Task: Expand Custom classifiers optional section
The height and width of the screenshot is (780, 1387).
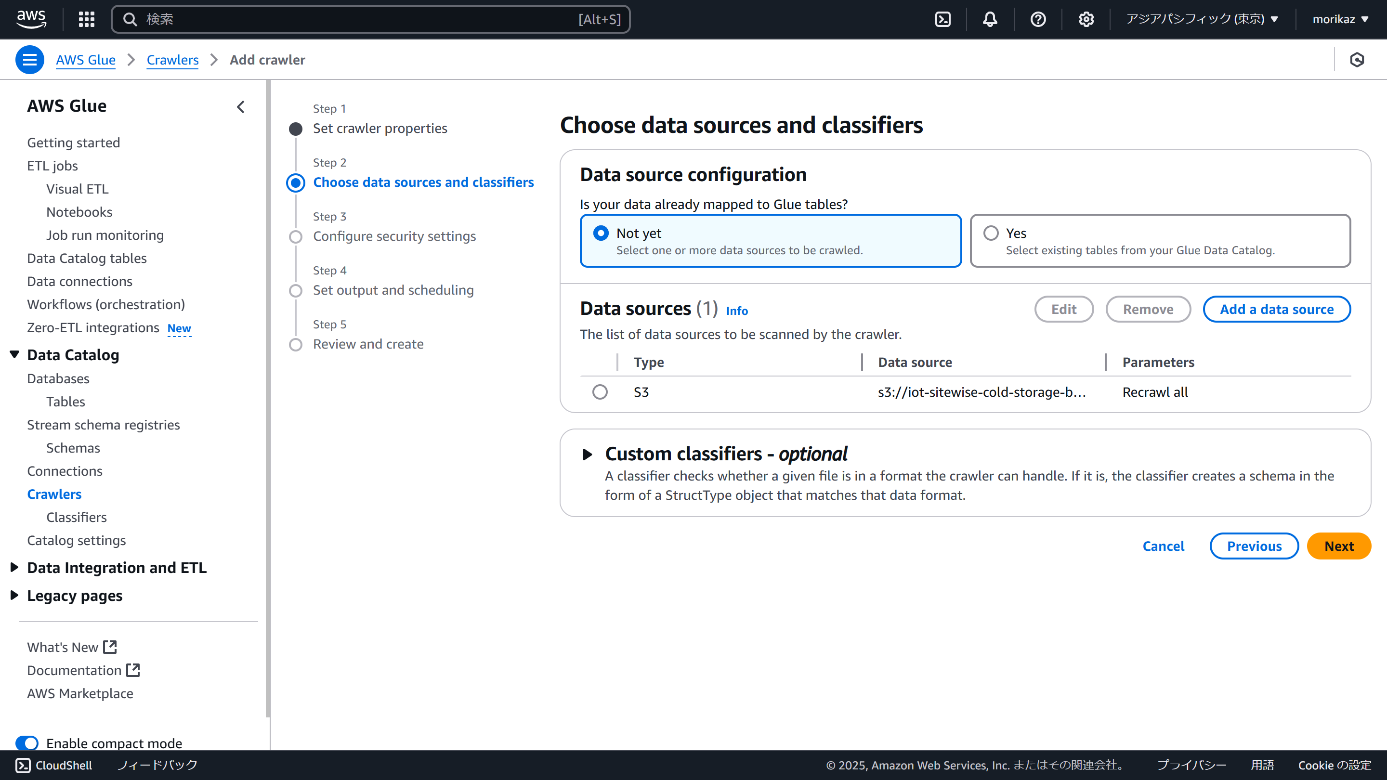Action: (588, 455)
